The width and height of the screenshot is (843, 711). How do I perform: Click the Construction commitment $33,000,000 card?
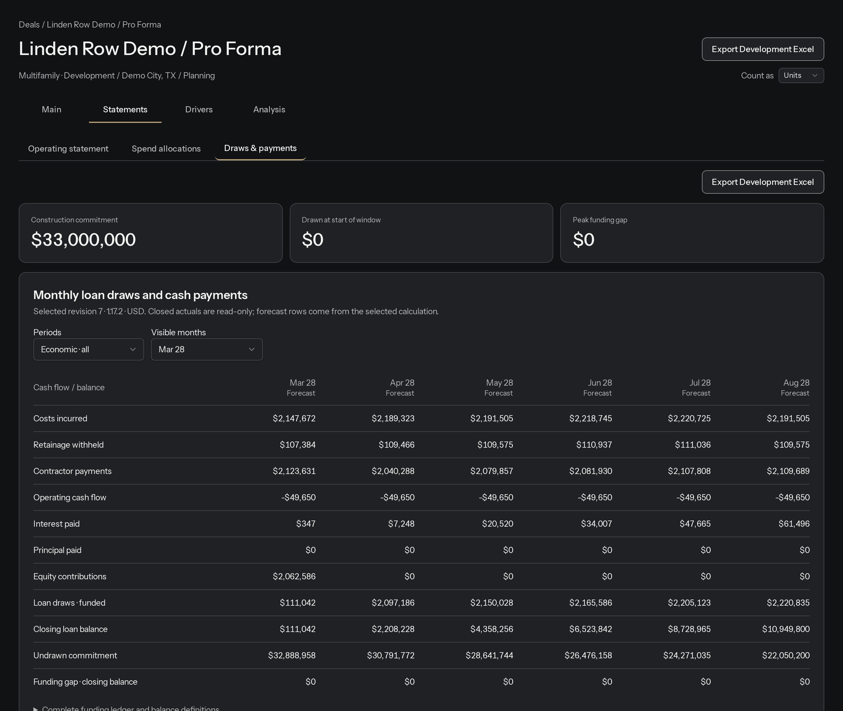pos(150,233)
